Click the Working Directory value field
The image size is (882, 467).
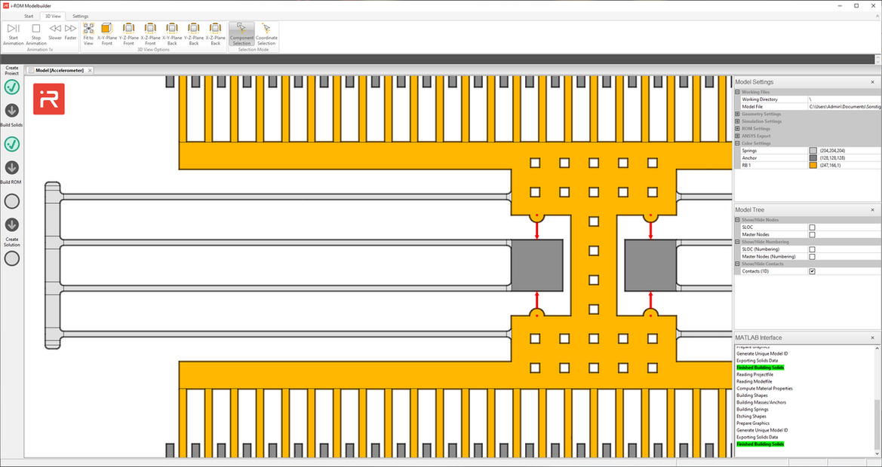tap(844, 99)
